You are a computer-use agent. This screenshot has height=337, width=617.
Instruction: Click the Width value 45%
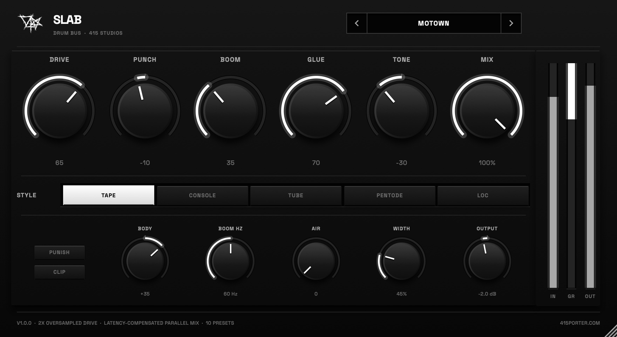401,294
